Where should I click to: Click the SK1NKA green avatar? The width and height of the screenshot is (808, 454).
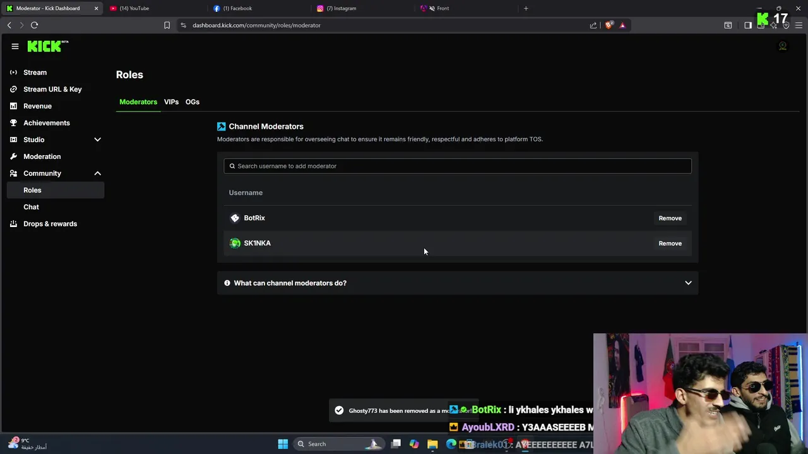click(235, 243)
